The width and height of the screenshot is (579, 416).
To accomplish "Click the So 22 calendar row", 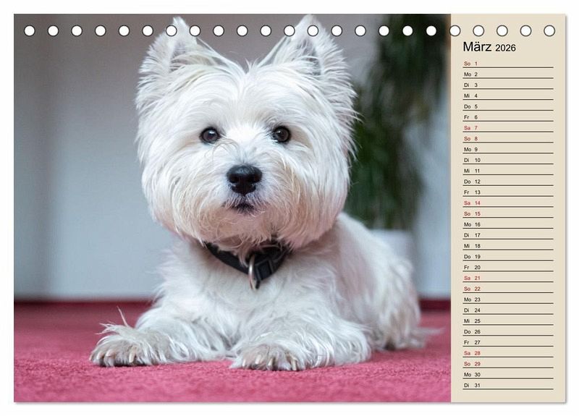I will (507, 289).
